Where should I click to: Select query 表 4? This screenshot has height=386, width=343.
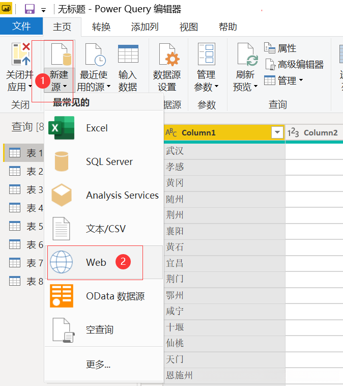pos(24,208)
